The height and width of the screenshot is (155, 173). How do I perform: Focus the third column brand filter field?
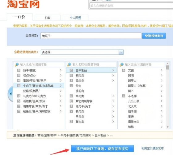pyautogui.click(x=142, y=65)
